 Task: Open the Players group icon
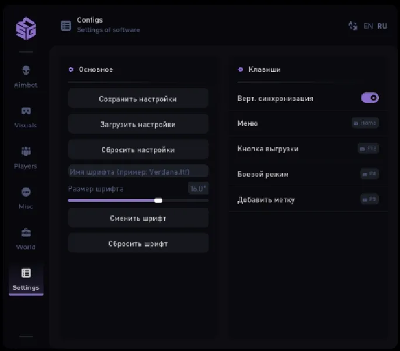tap(26, 152)
